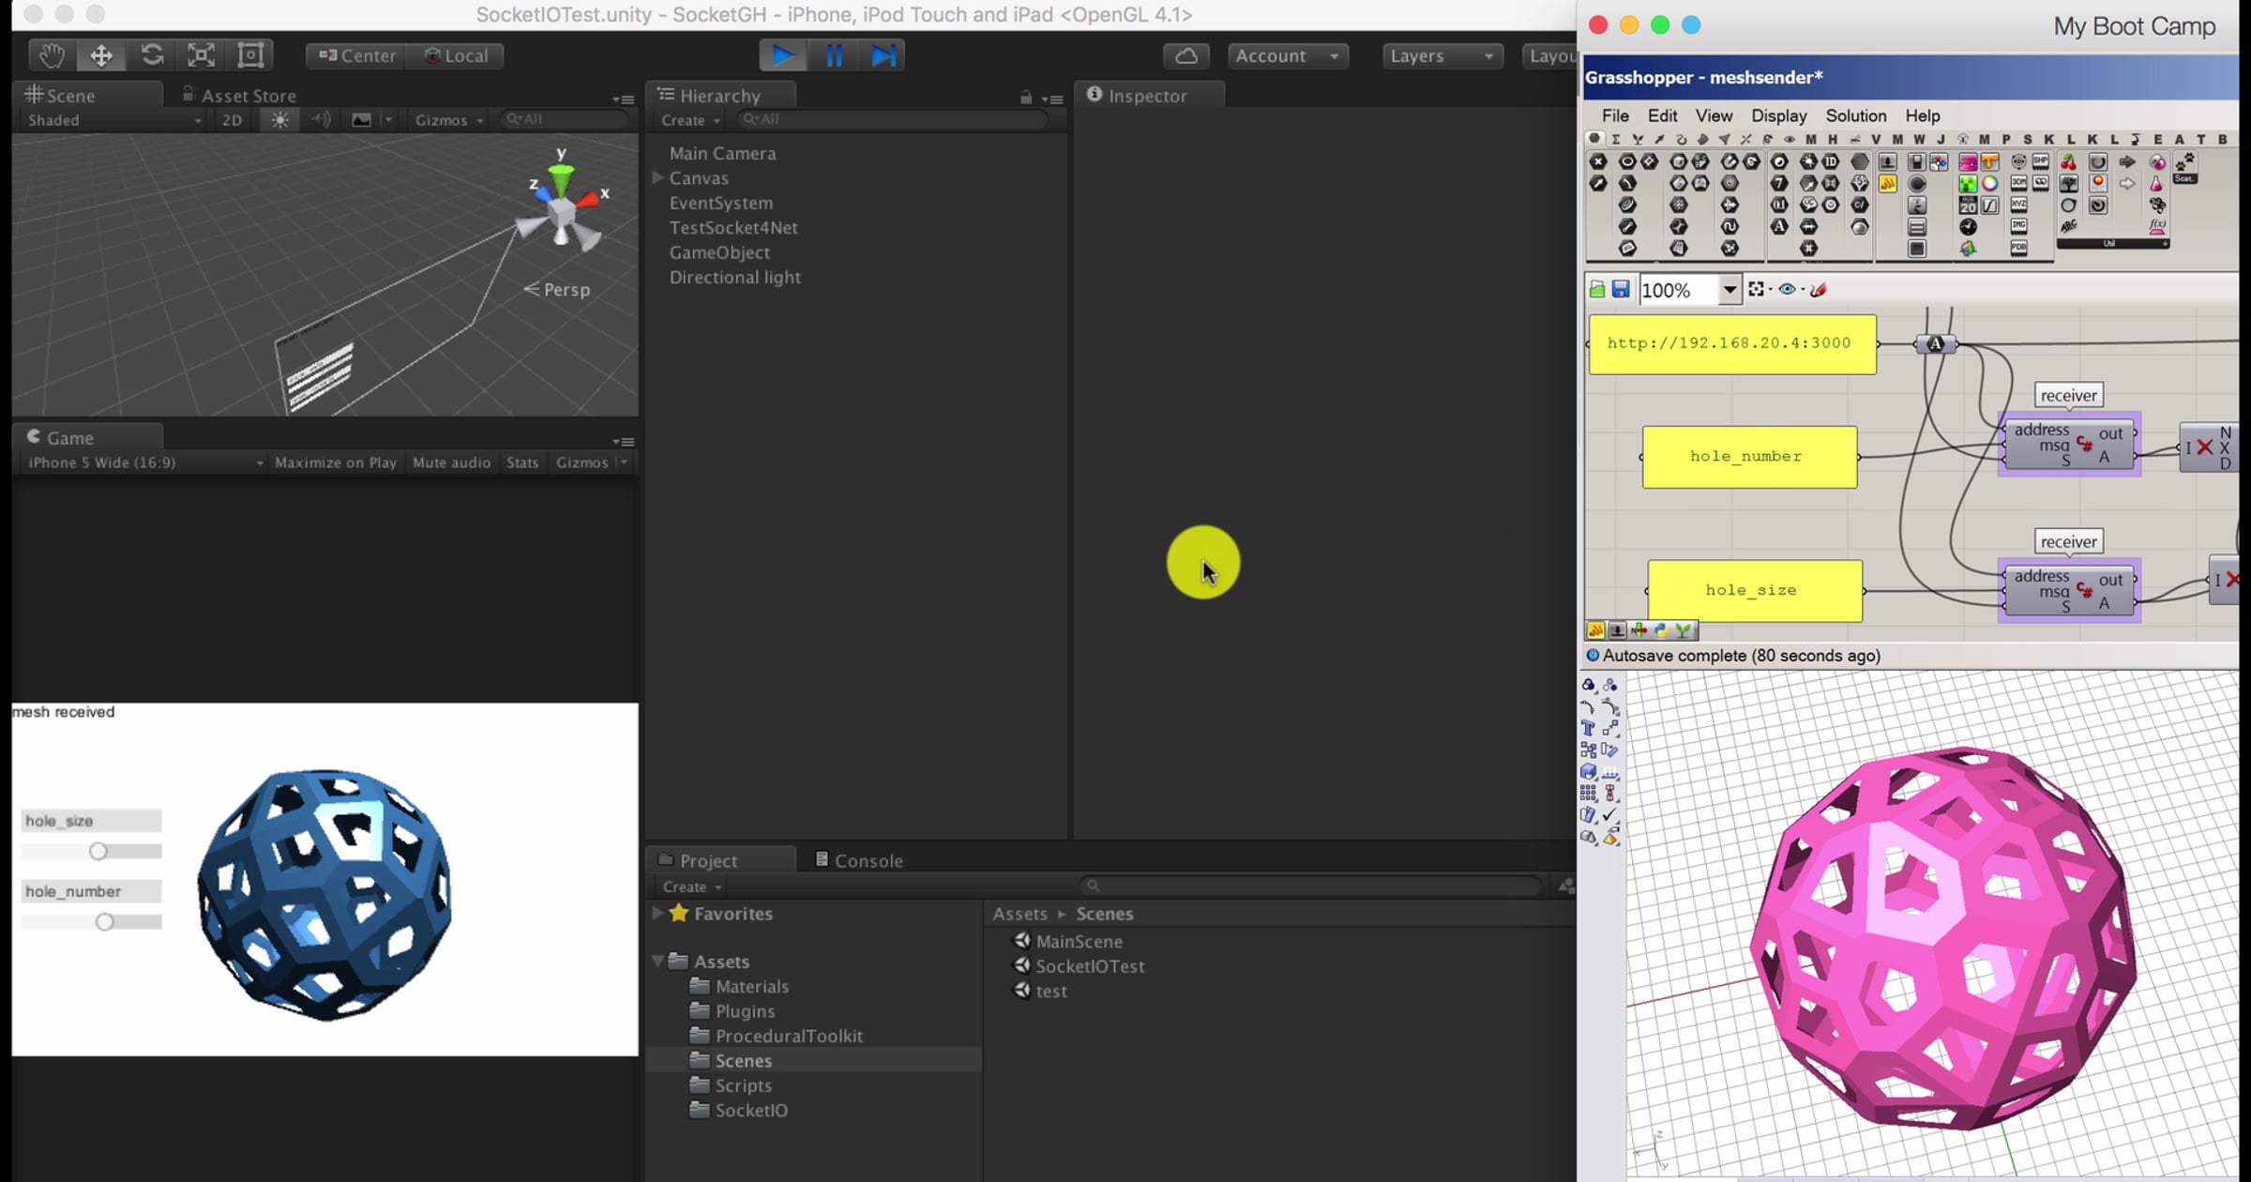
Task: Toggle Maximize on Play in Game view
Action: [x=336, y=462]
